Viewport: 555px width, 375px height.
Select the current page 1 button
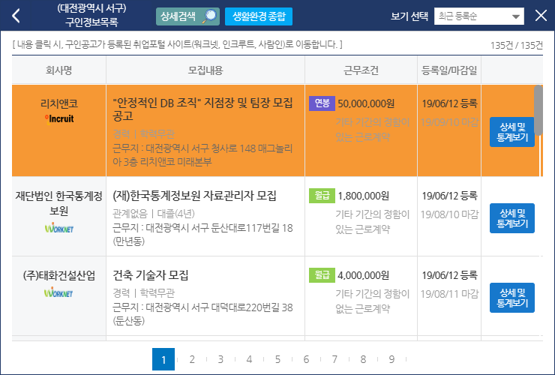tap(163, 359)
